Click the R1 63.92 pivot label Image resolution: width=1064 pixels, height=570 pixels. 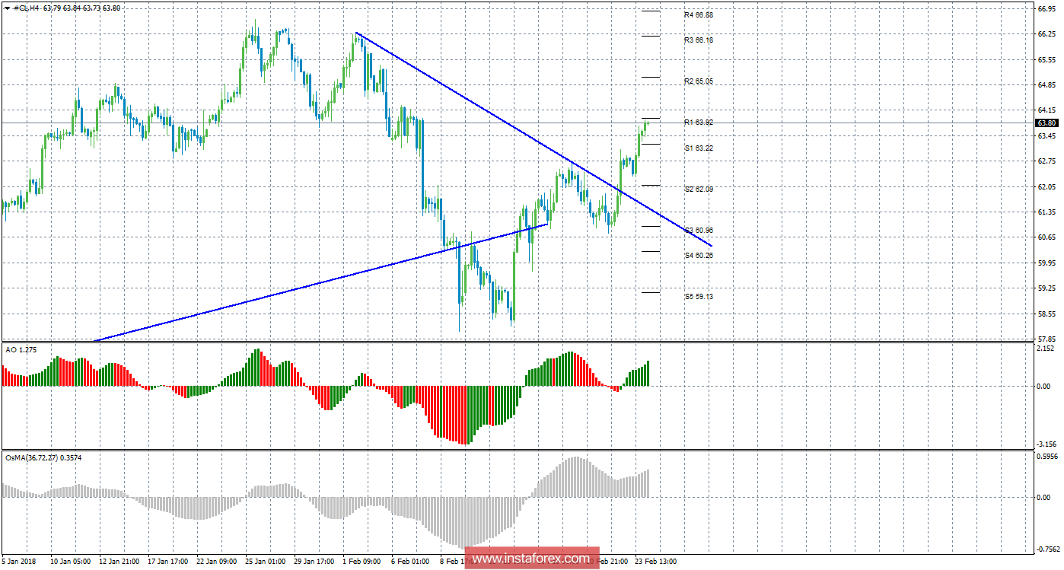[x=698, y=122]
